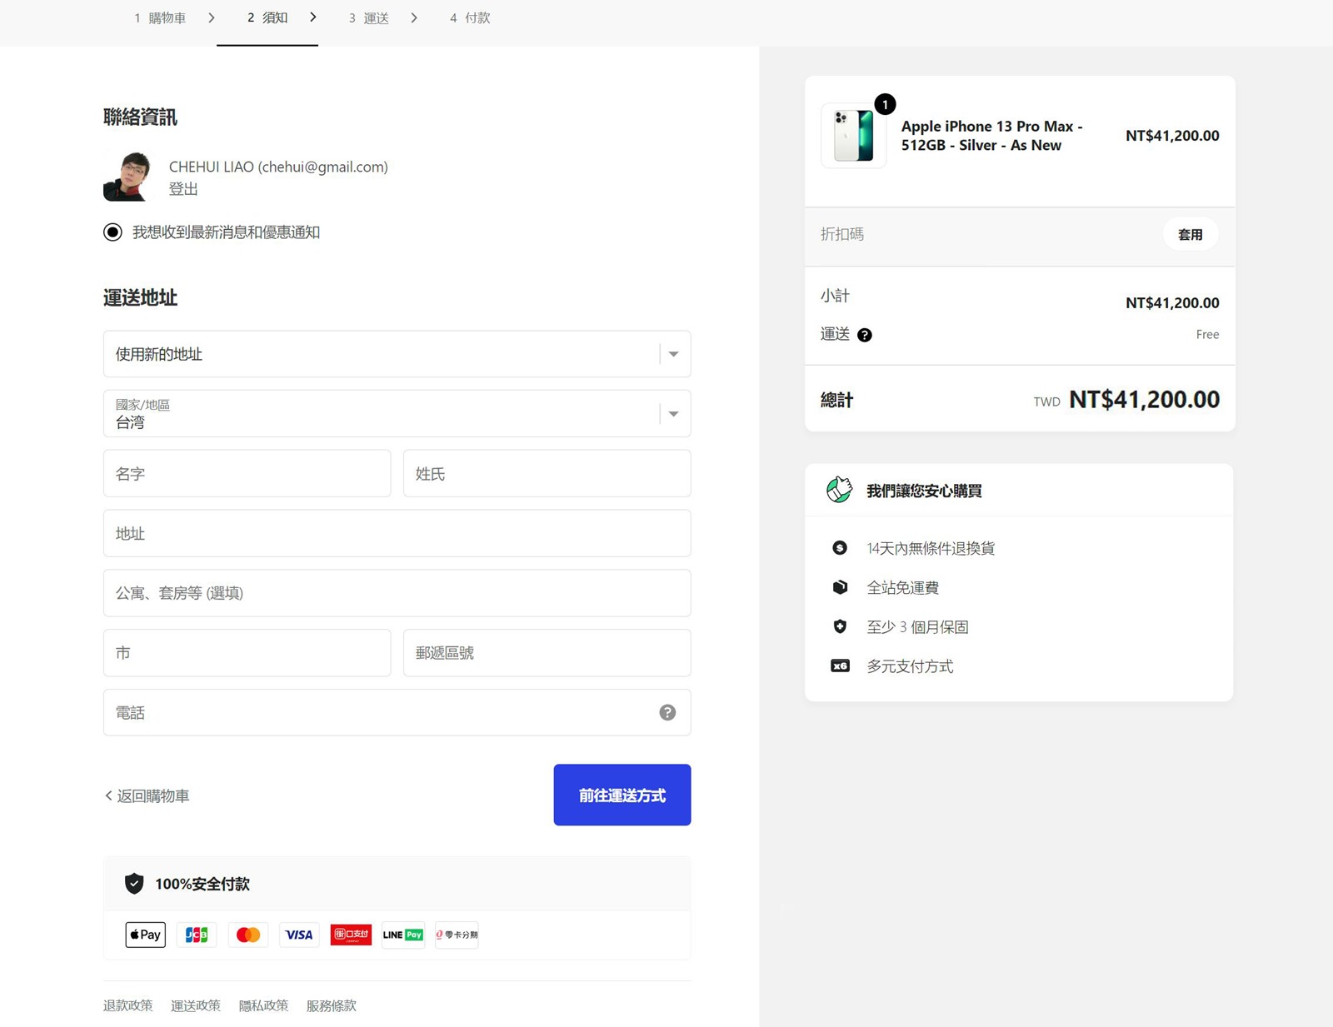Click the phone field help question icon
Viewport: 1333px width, 1027px height.
pyautogui.click(x=667, y=712)
